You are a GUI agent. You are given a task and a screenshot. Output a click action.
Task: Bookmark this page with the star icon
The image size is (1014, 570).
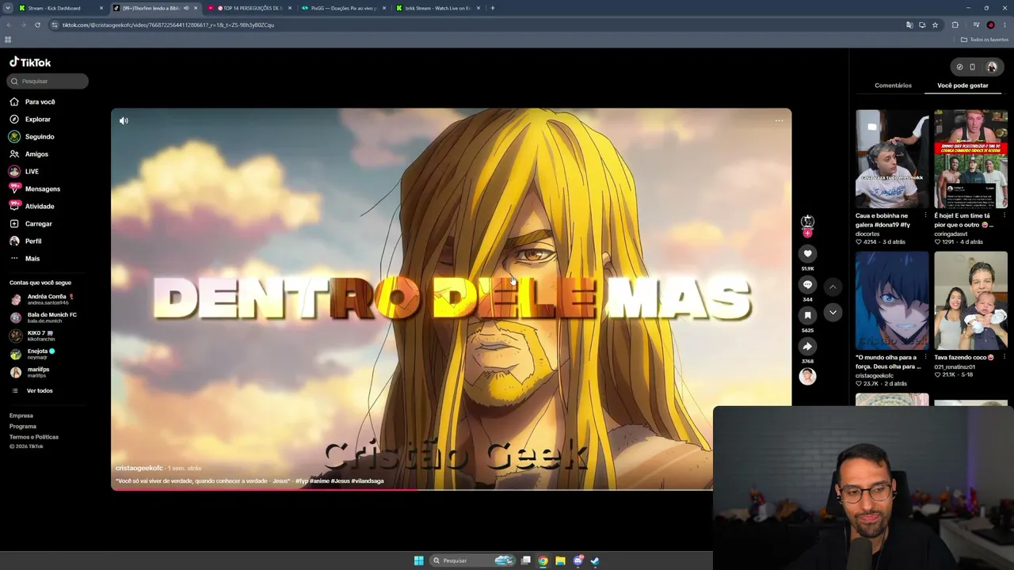[935, 25]
